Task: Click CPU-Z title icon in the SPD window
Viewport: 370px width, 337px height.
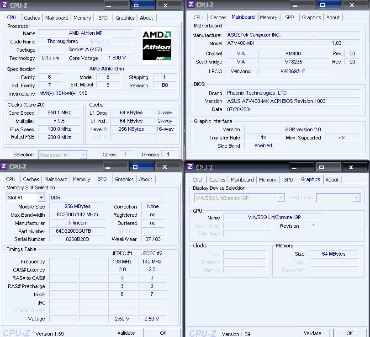Action: click(x=4, y=166)
